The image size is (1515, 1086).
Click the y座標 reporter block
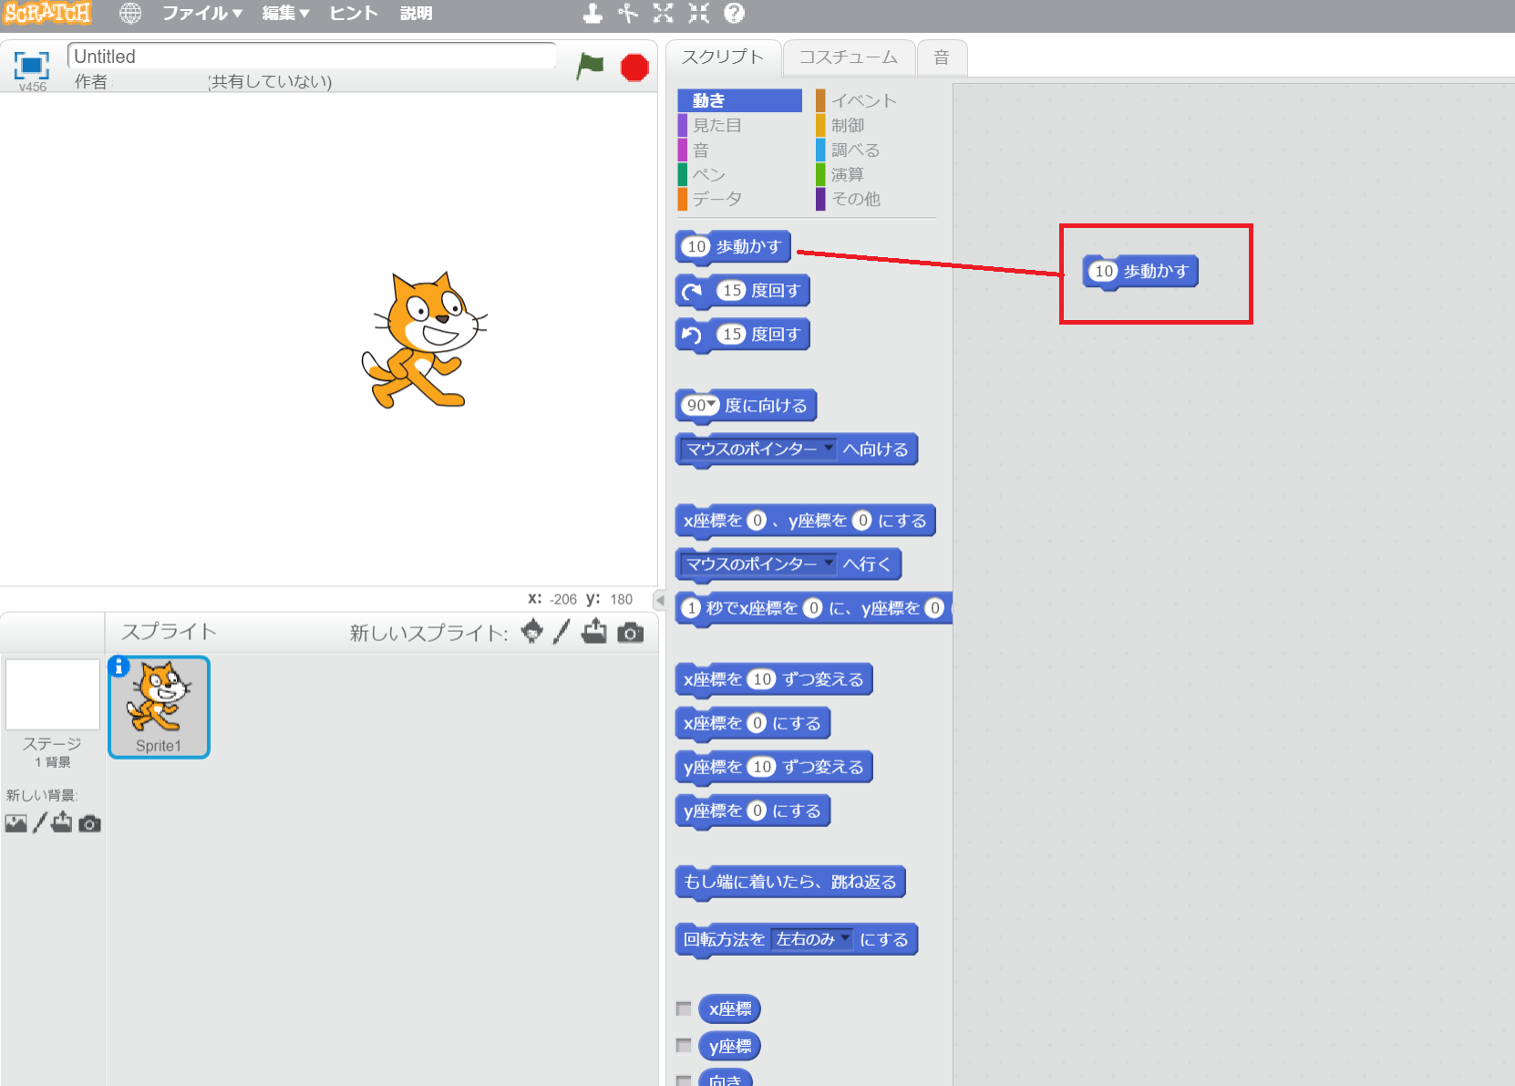click(730, 1046)
